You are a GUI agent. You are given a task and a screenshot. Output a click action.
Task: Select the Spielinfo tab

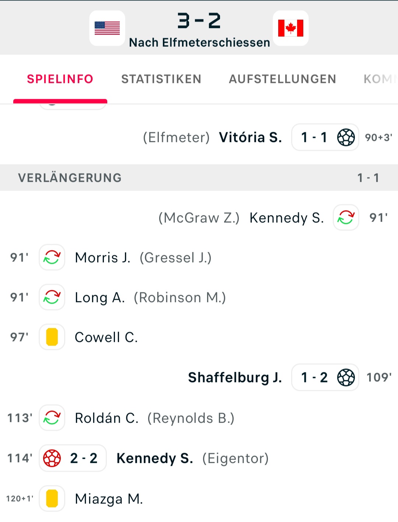click(x=60, y=79)
